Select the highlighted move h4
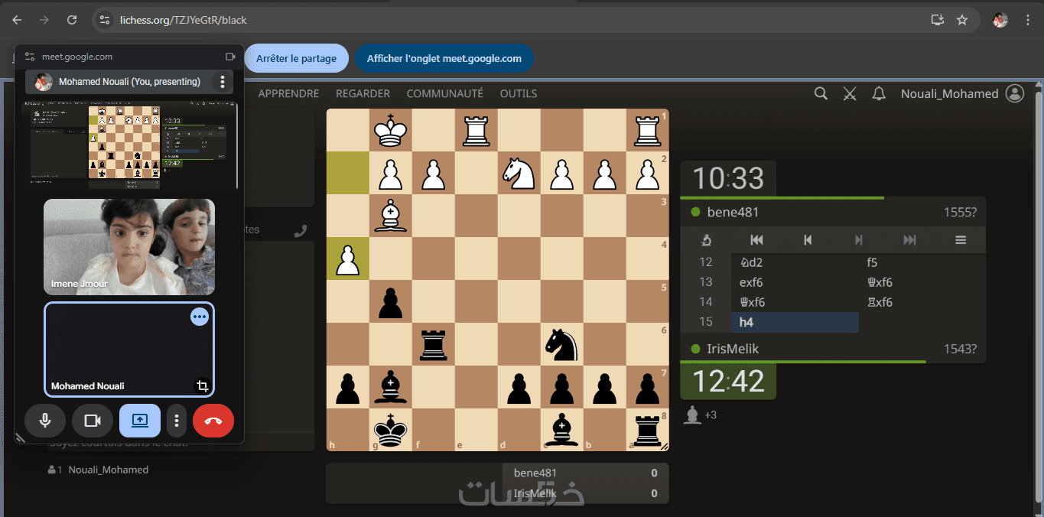 pos(795,322)
